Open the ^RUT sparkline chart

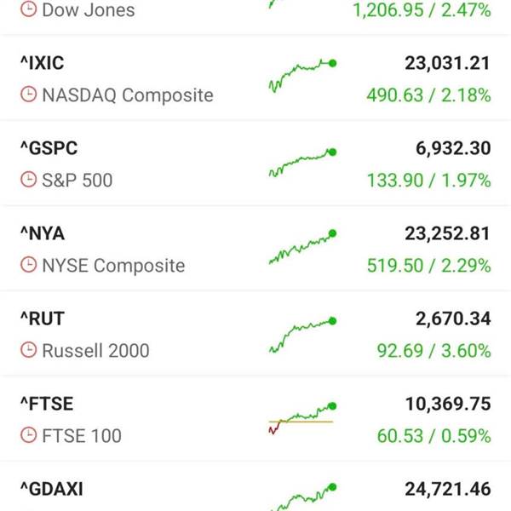(302, 333)
